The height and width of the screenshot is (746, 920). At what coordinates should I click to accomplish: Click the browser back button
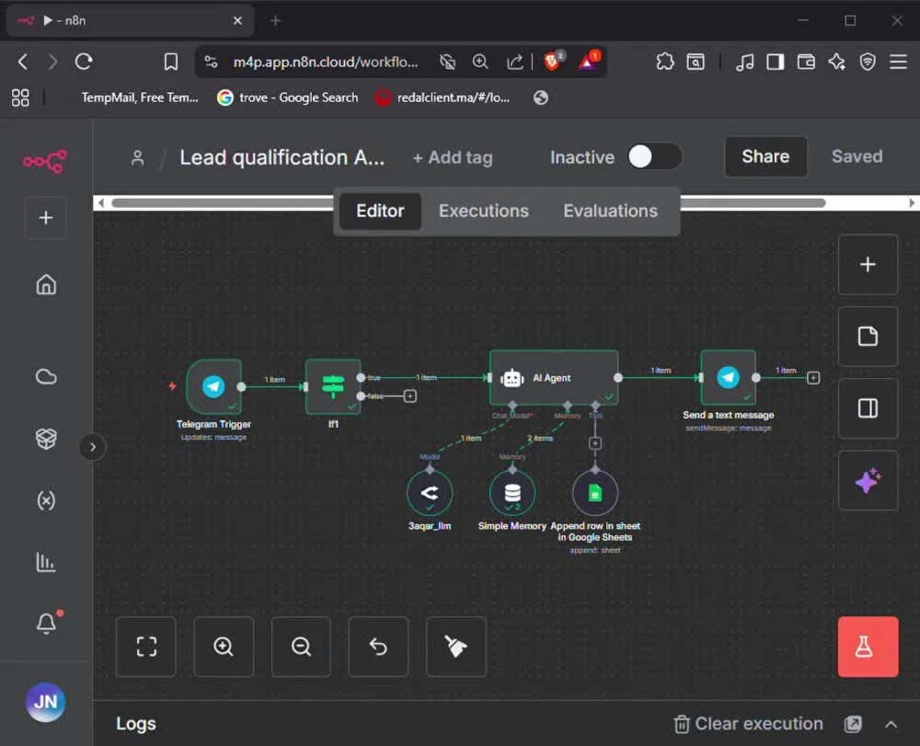pos(23,62)
